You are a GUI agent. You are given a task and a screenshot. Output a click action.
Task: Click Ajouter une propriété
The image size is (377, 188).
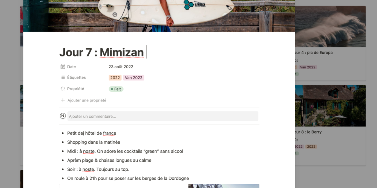coord(87,100)
